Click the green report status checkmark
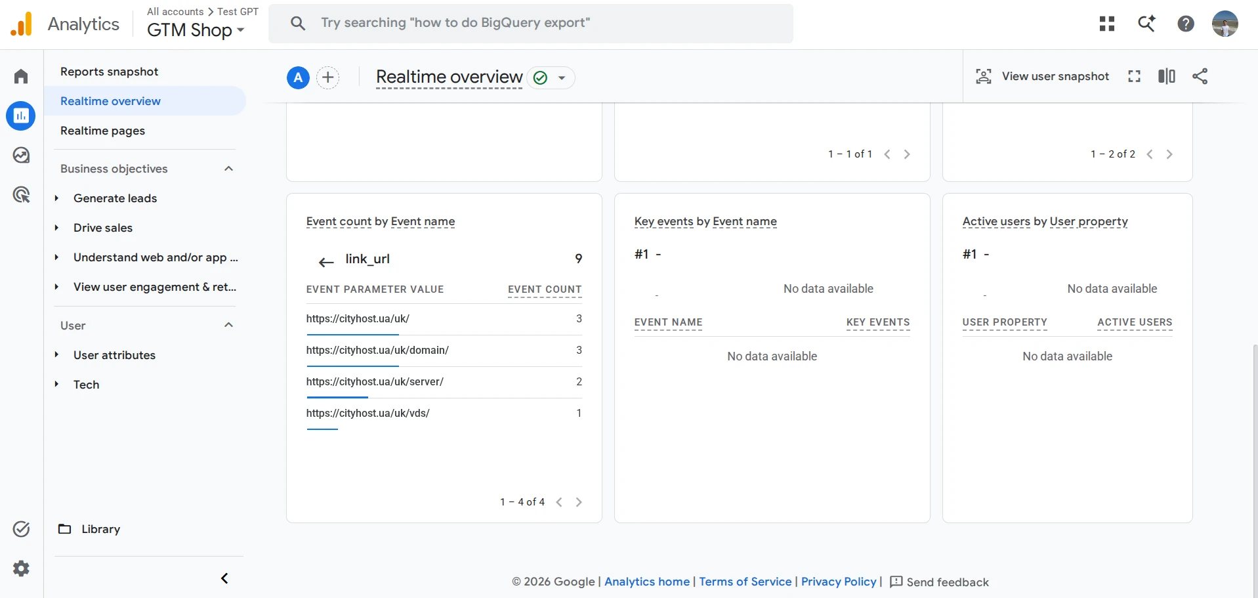The image size is (1258, 598). click(540, 78)
